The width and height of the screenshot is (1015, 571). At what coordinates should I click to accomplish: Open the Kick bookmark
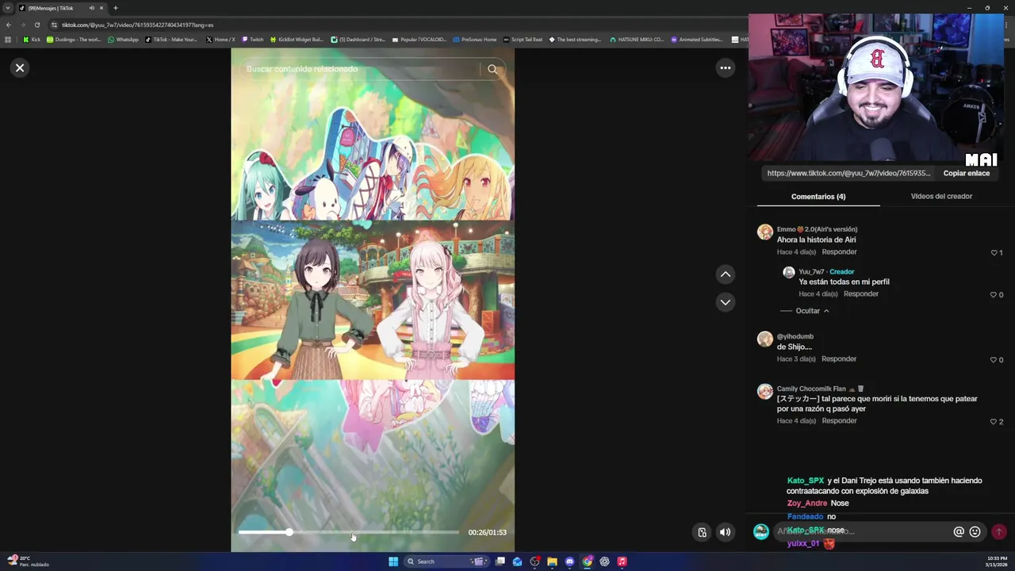click(x=32, y=40)
